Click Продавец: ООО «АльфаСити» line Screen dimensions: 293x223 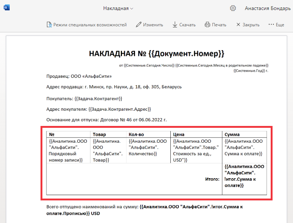(x=79, y=76)
